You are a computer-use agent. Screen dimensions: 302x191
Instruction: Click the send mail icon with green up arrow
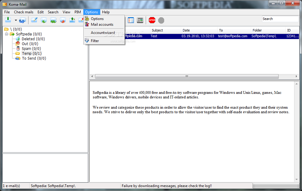tap(72, 20)
